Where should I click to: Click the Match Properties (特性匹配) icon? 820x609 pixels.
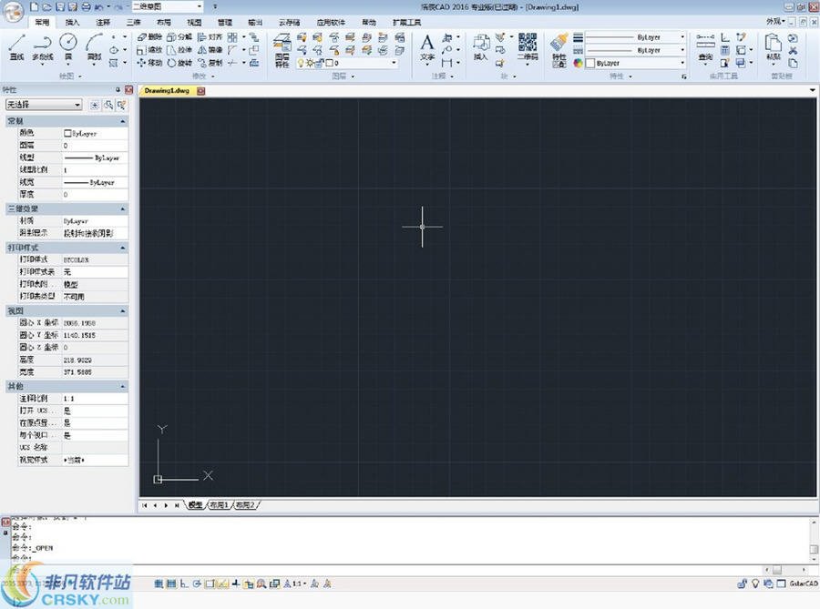click(559, 50)
